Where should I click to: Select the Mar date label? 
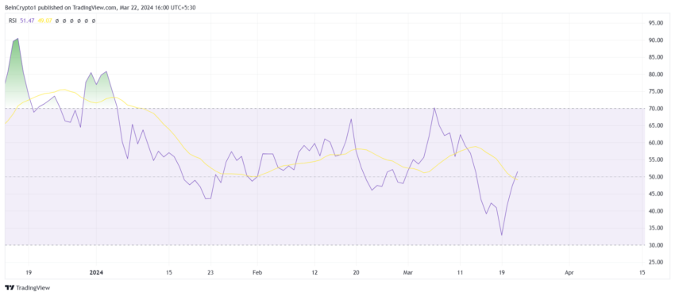coord(407,272)
